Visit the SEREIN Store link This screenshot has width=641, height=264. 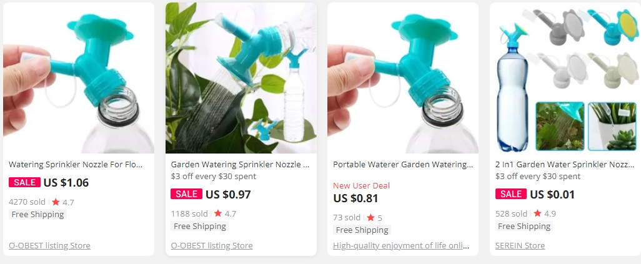pyautogui.click(x=520, y=246)
